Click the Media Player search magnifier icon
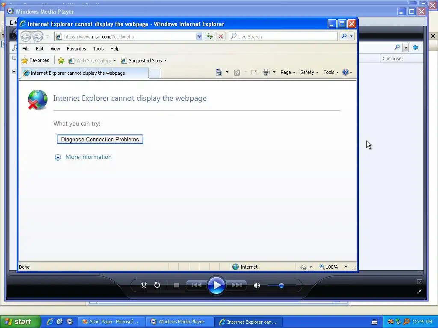The image size is (438, 328). point(397,48)
